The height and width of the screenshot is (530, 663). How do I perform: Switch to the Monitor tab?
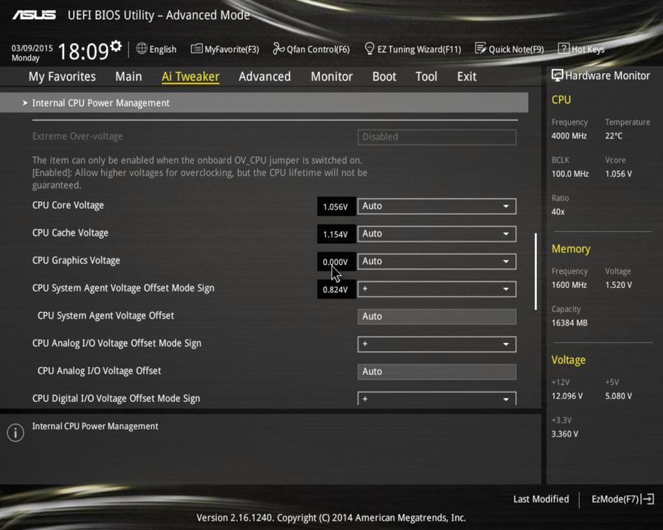coord(331,76)
